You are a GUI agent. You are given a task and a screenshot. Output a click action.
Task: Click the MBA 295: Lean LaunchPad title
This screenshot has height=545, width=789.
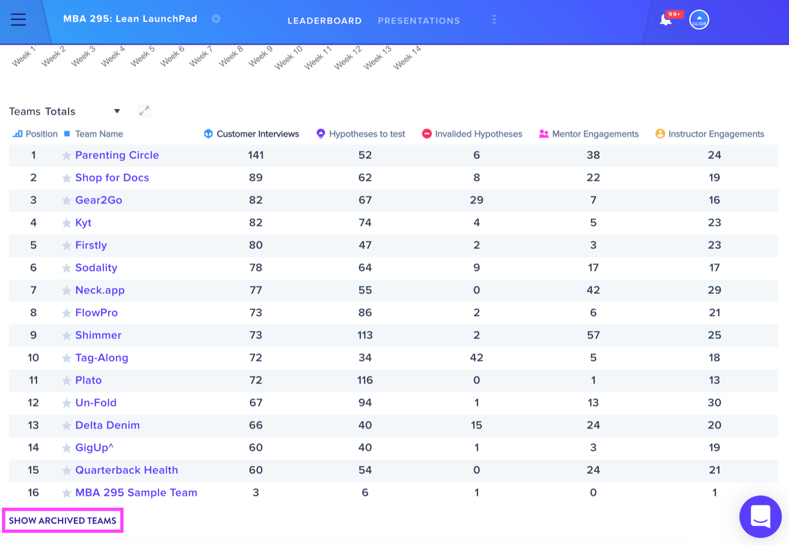(130, 19)
